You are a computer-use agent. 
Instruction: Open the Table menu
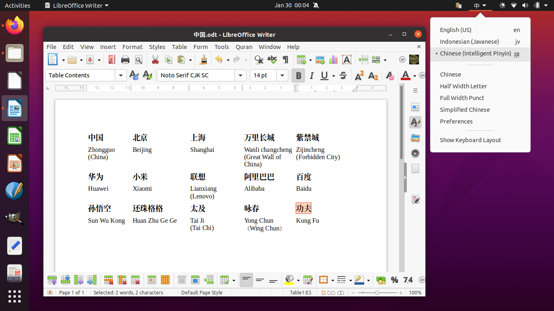(179, 47)
